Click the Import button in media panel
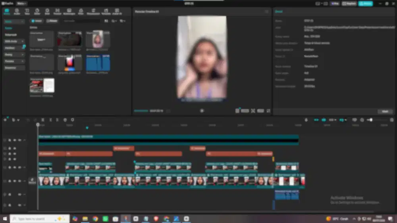This screenshot has width=397, height=223. click(x=37, y=21)
